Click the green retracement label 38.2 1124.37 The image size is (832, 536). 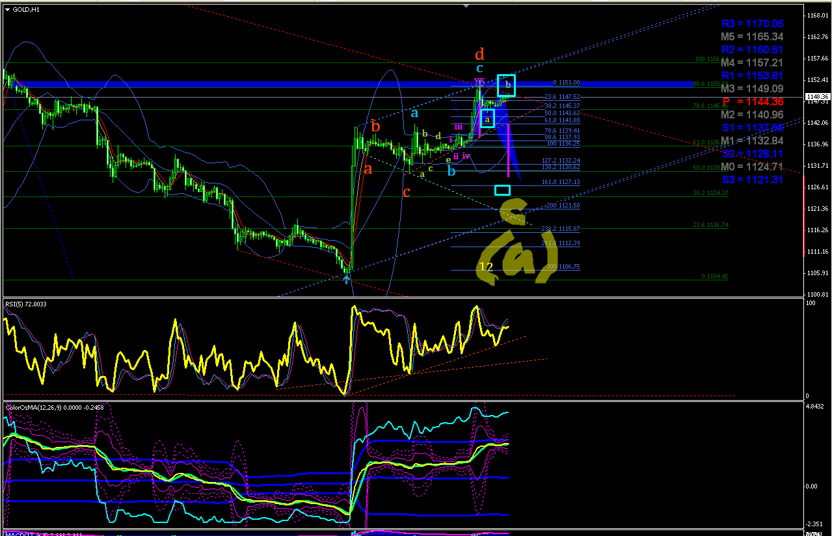[x=710, y=193]
